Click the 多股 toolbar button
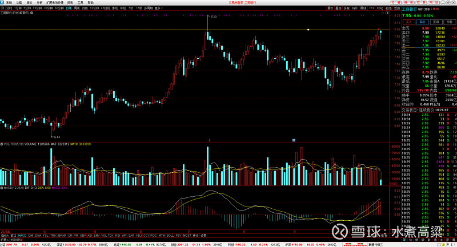The image size is (457, 247). pyautogui.click(x=347, y=8)
